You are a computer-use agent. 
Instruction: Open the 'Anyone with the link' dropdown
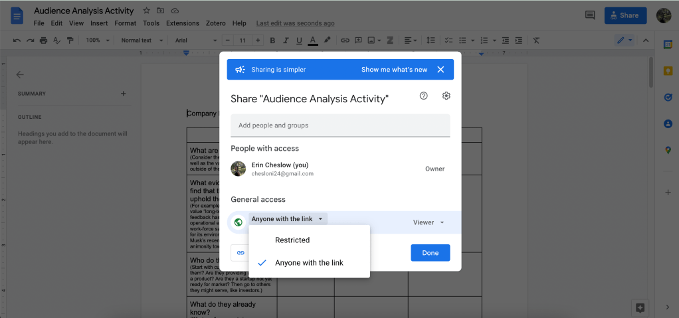click(x=288, y=219)
